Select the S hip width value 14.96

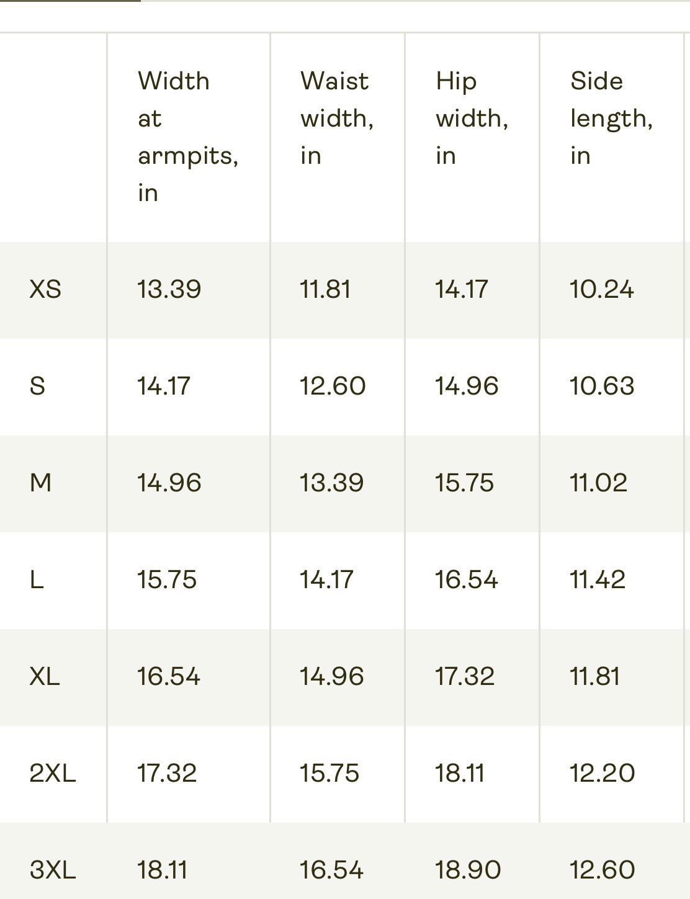pyautogui.click(x=467, y=387)
